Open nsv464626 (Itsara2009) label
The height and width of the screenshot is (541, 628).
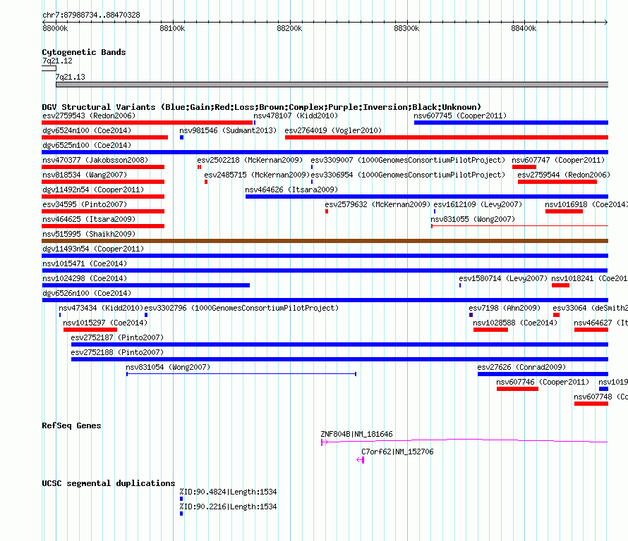(x=291, y=190)
